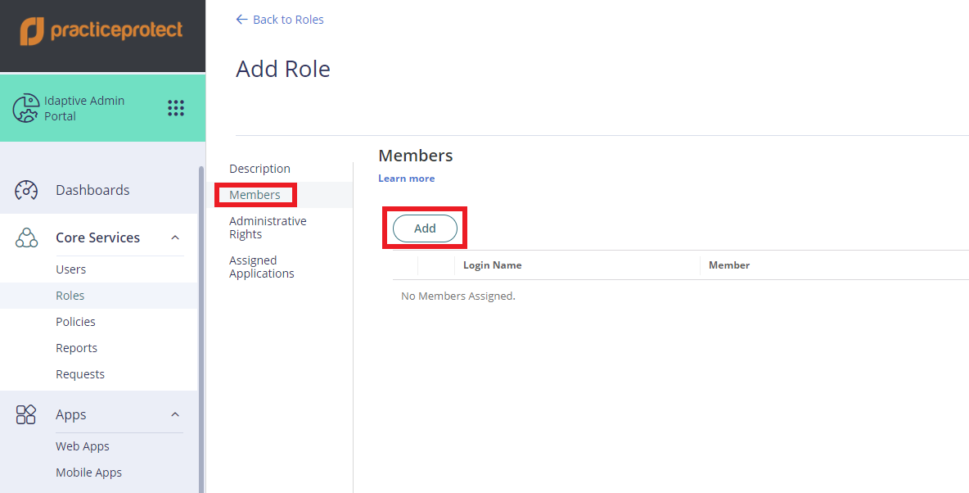Click the Member column header
This screenshot has width=969, height=493.
click(x=729, y=265)
